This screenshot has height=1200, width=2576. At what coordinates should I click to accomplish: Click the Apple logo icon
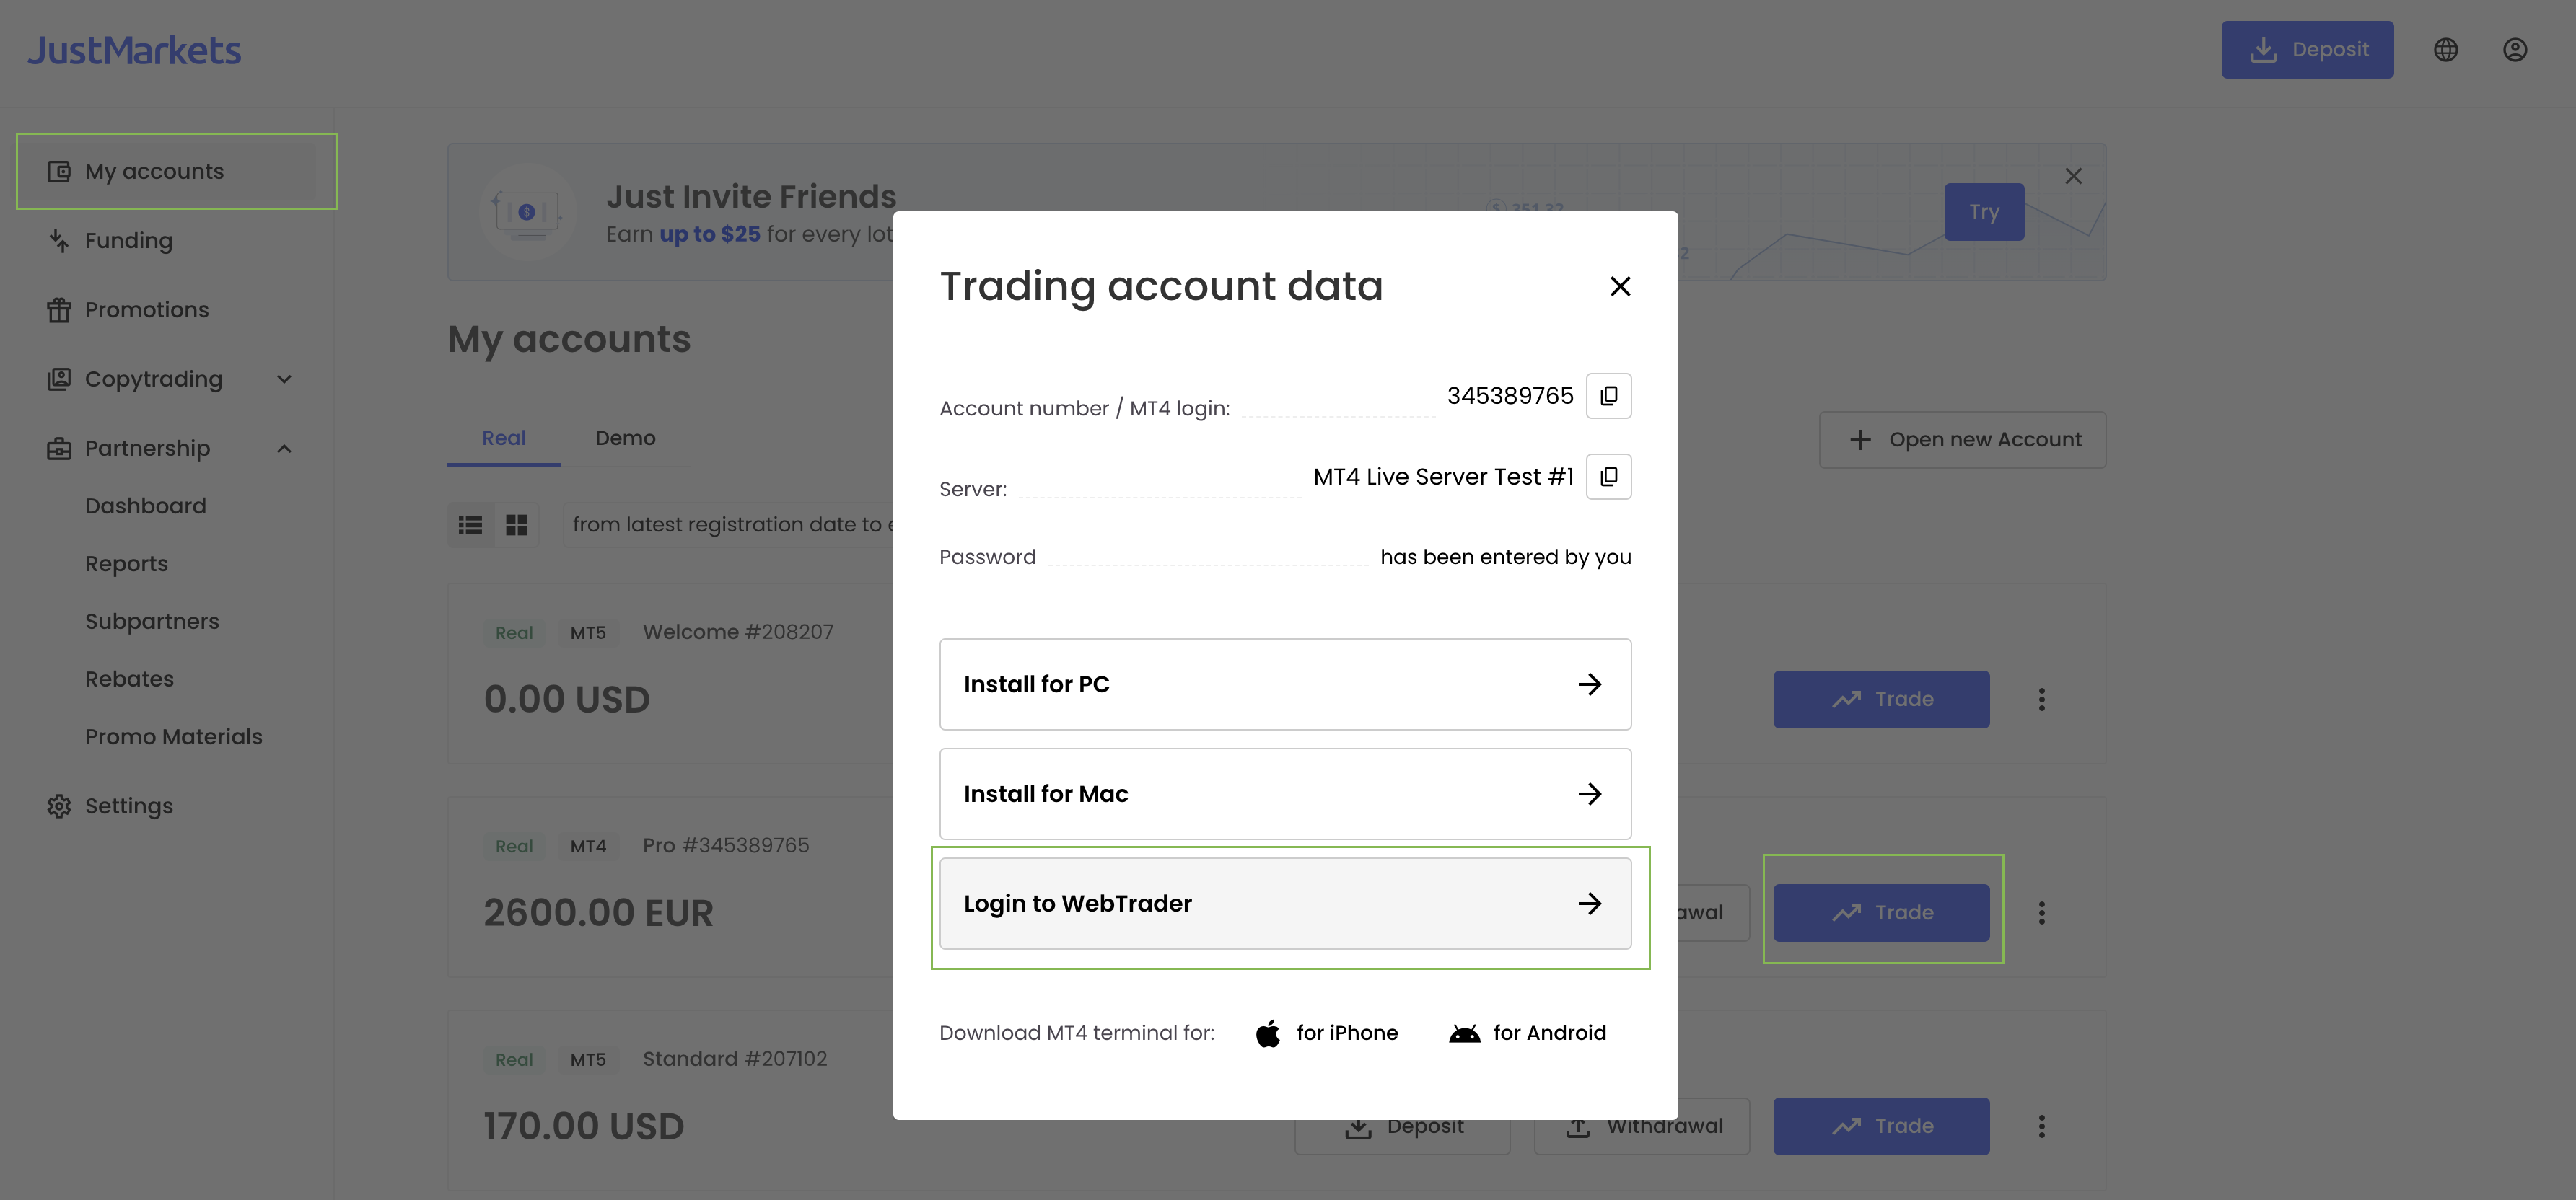pyautogui.click(x=1268, y=1033)
